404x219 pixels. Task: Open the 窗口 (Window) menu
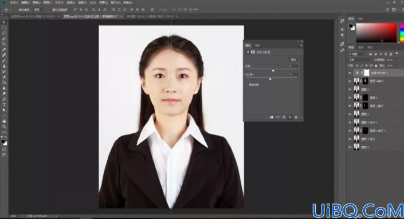[x=115, y=2]
